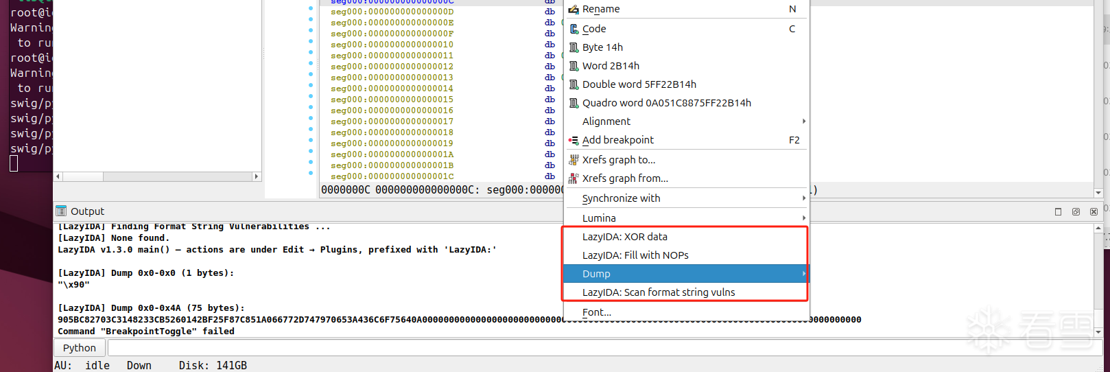The image size is (1110, 372).
Task: Toggle breakpoint dot at seg000:000000000000001A
Action: click(x=311, y=152)
